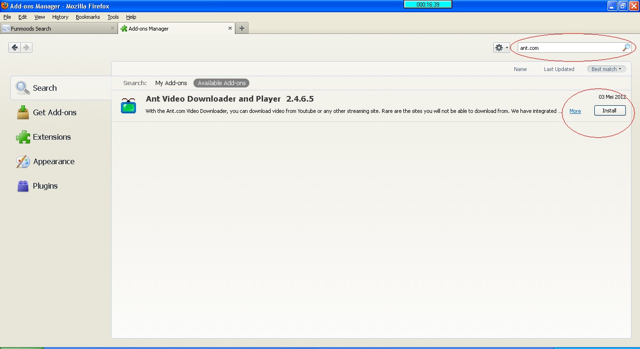Close the Add-ons Manager tab

coord(230,28)
